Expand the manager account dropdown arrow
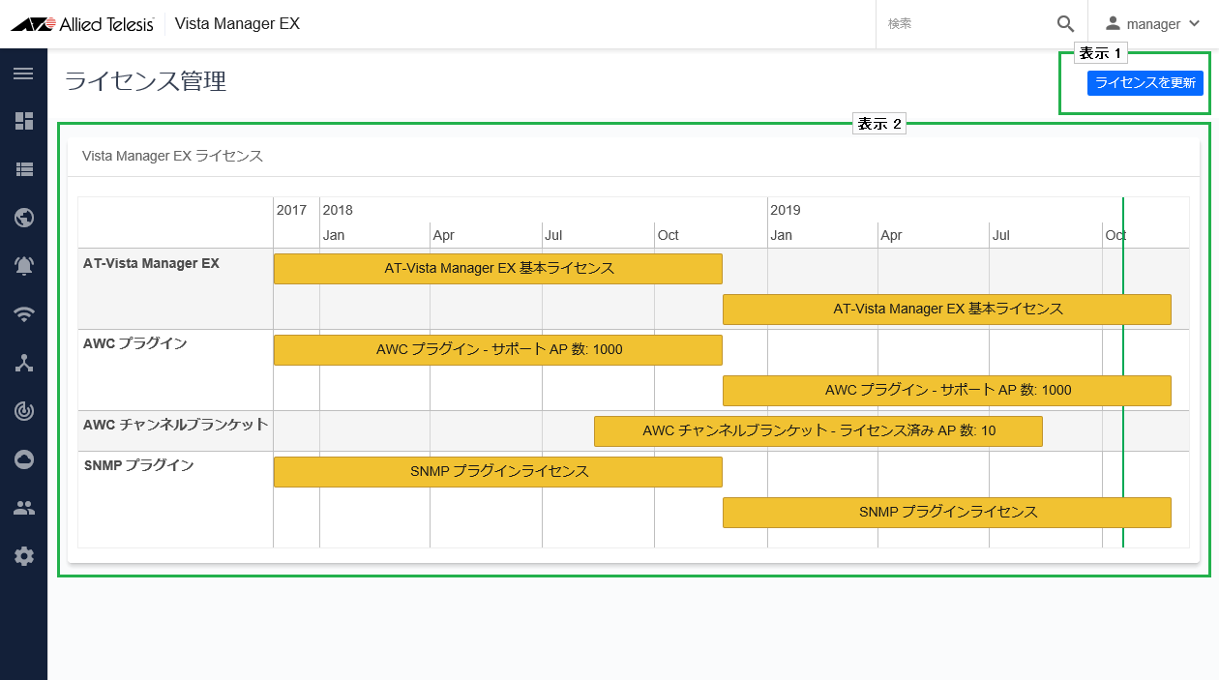1219x680 pixels. (x=1193, y=24)
